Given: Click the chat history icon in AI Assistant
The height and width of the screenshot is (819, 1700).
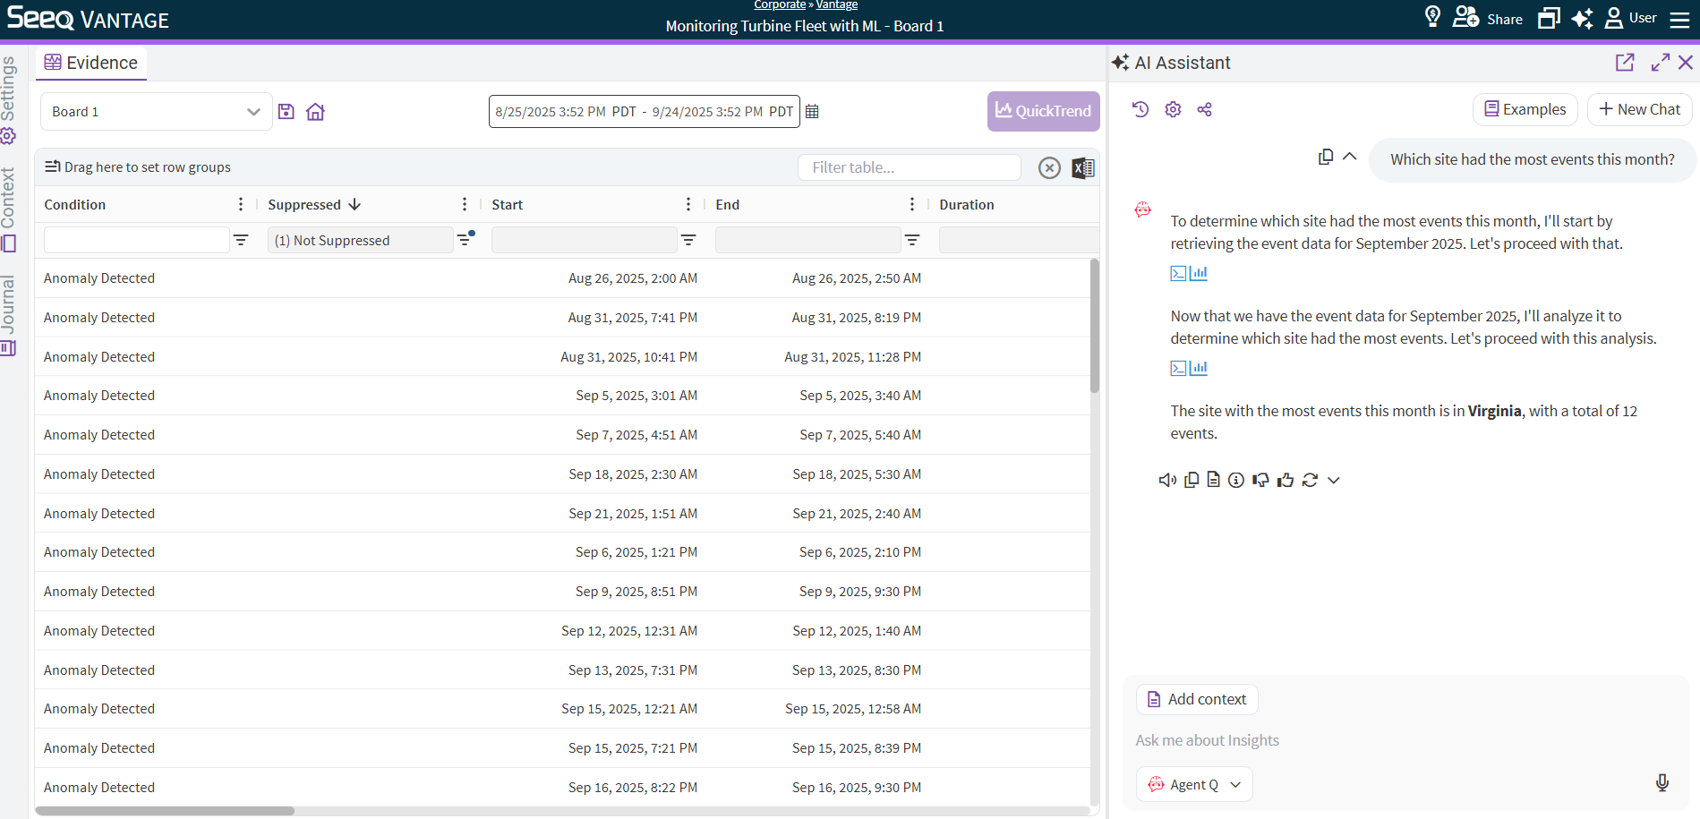Looking at the screenshot, I should 1140,109.
